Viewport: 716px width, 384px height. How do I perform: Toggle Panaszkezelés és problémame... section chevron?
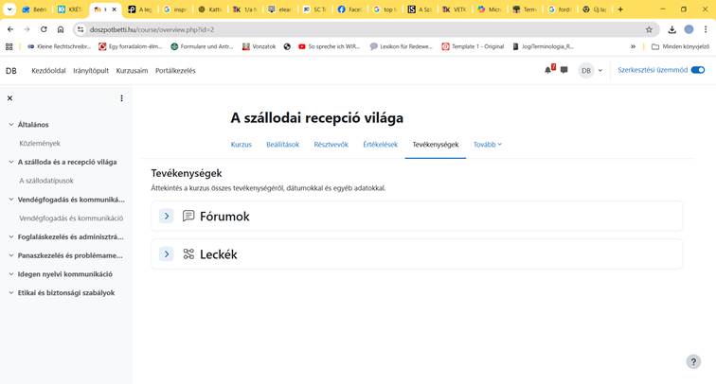[x=11, y=255]
